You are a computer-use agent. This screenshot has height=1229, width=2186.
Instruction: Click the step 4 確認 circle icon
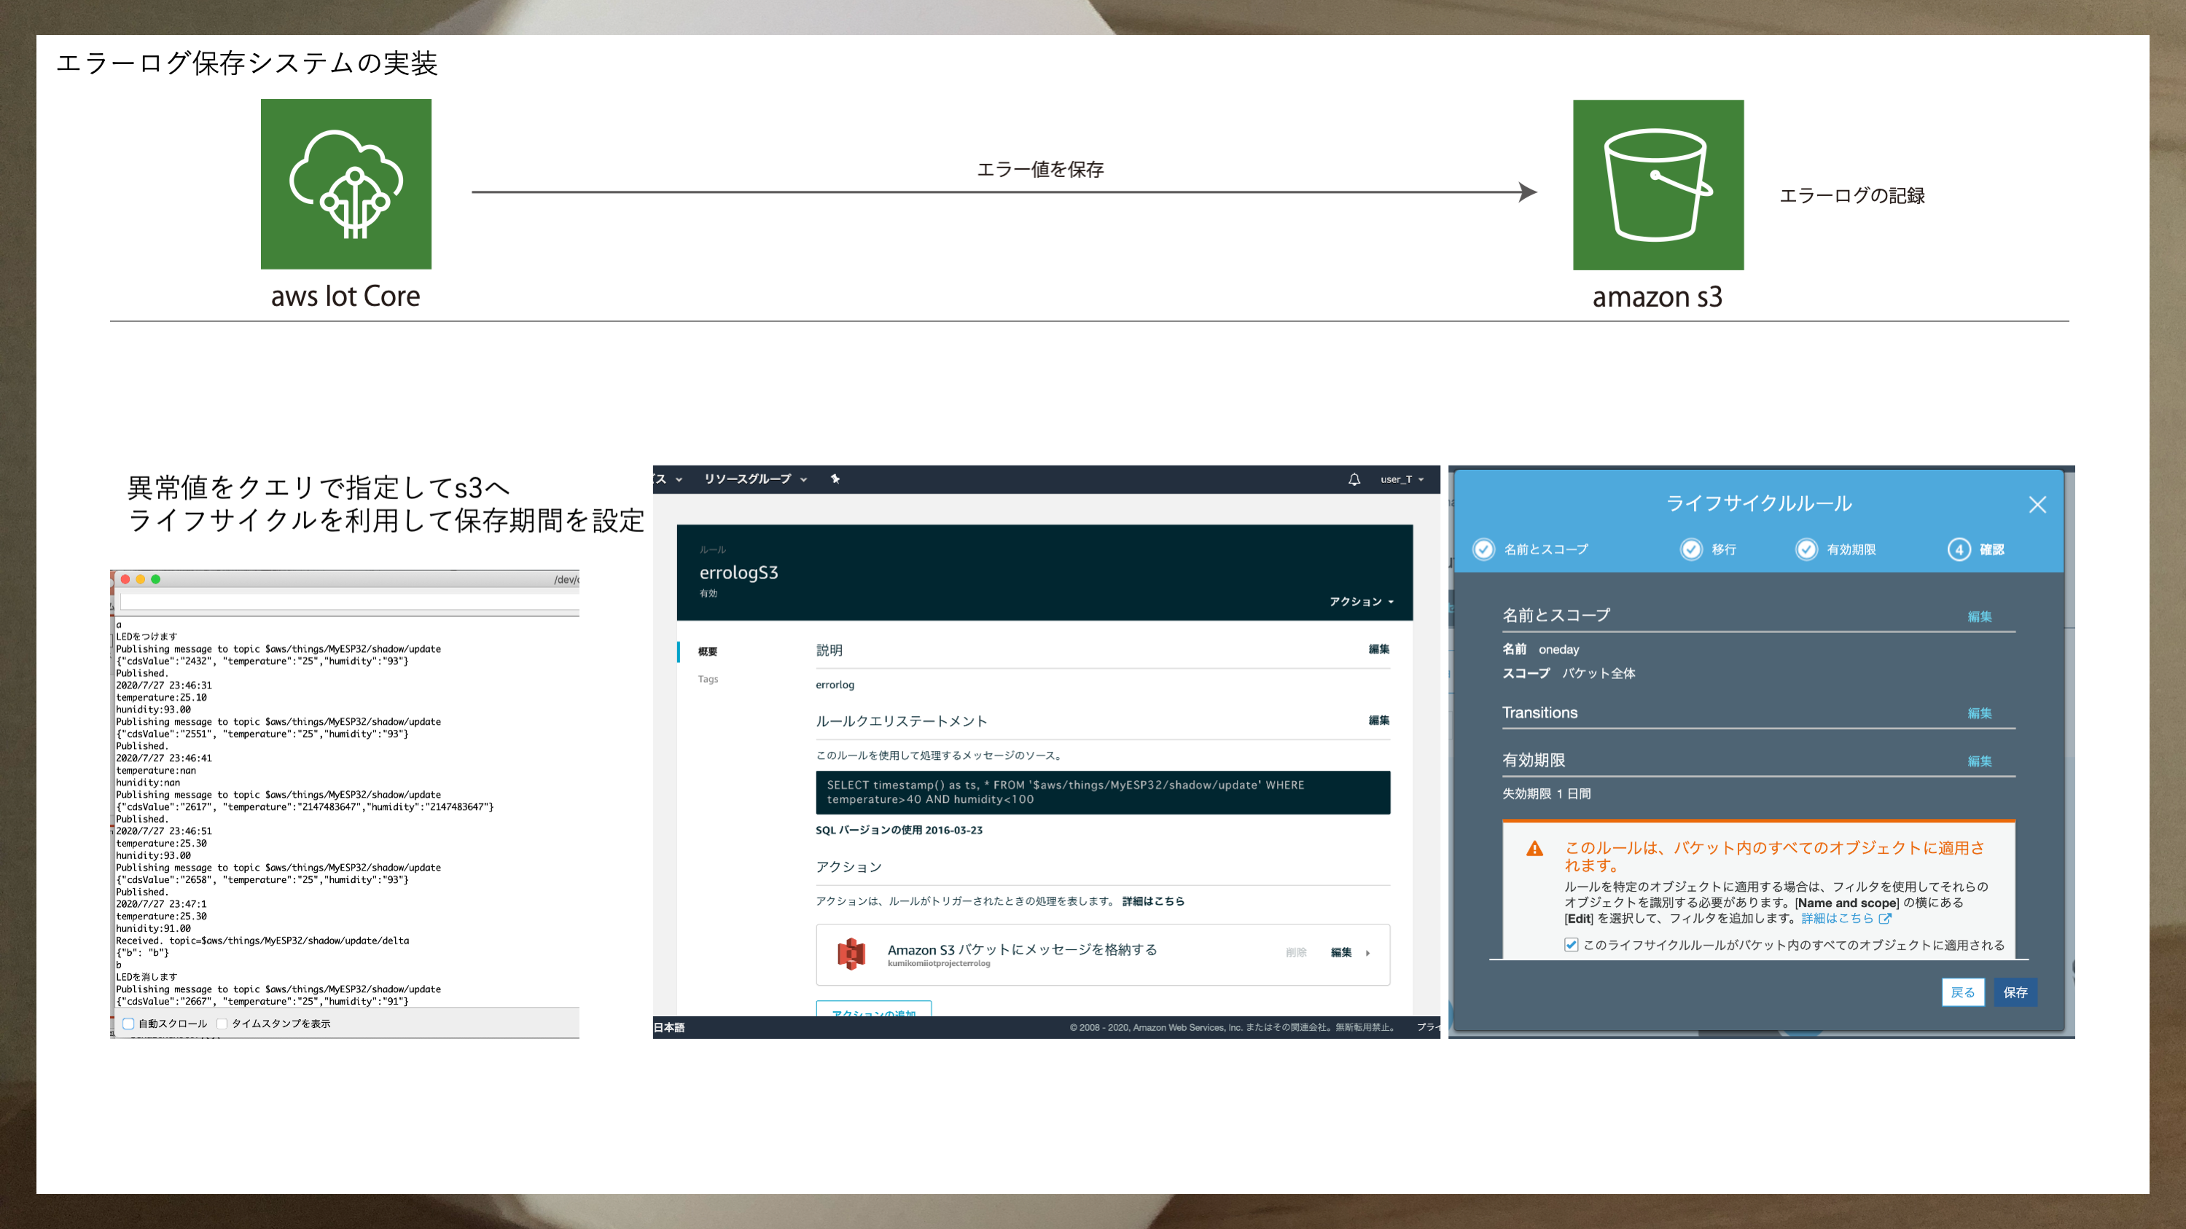tap(1958, 549)
